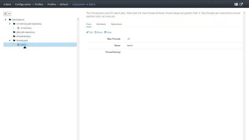Select the thread-factory folder
Screen dimensions: 249x140
(x=23, y=36)
